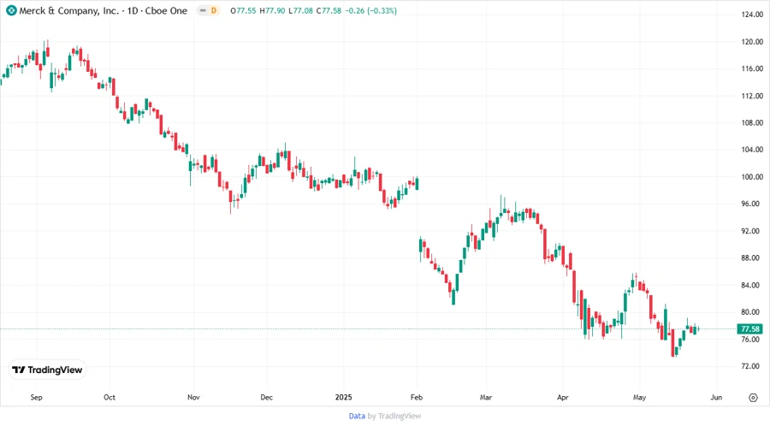Click the May label on time axis
Screen dimensions: 770x426
639,398
